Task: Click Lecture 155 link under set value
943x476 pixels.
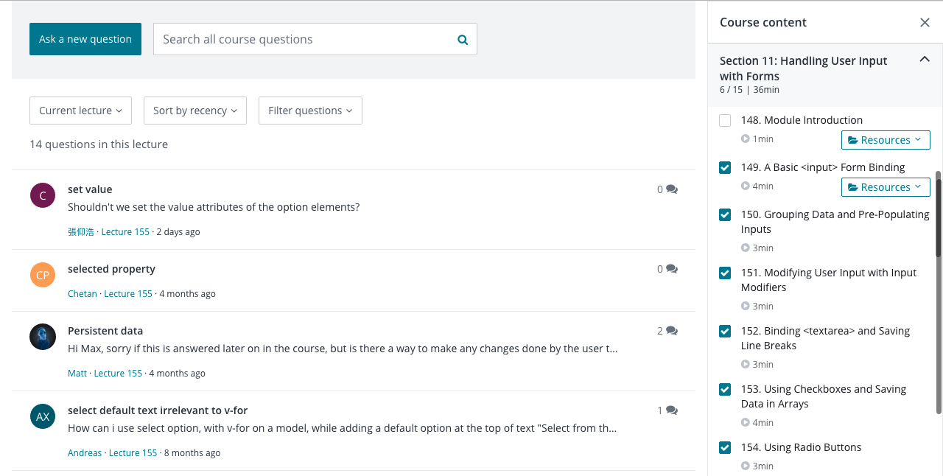Action: [x=125, y=231]
